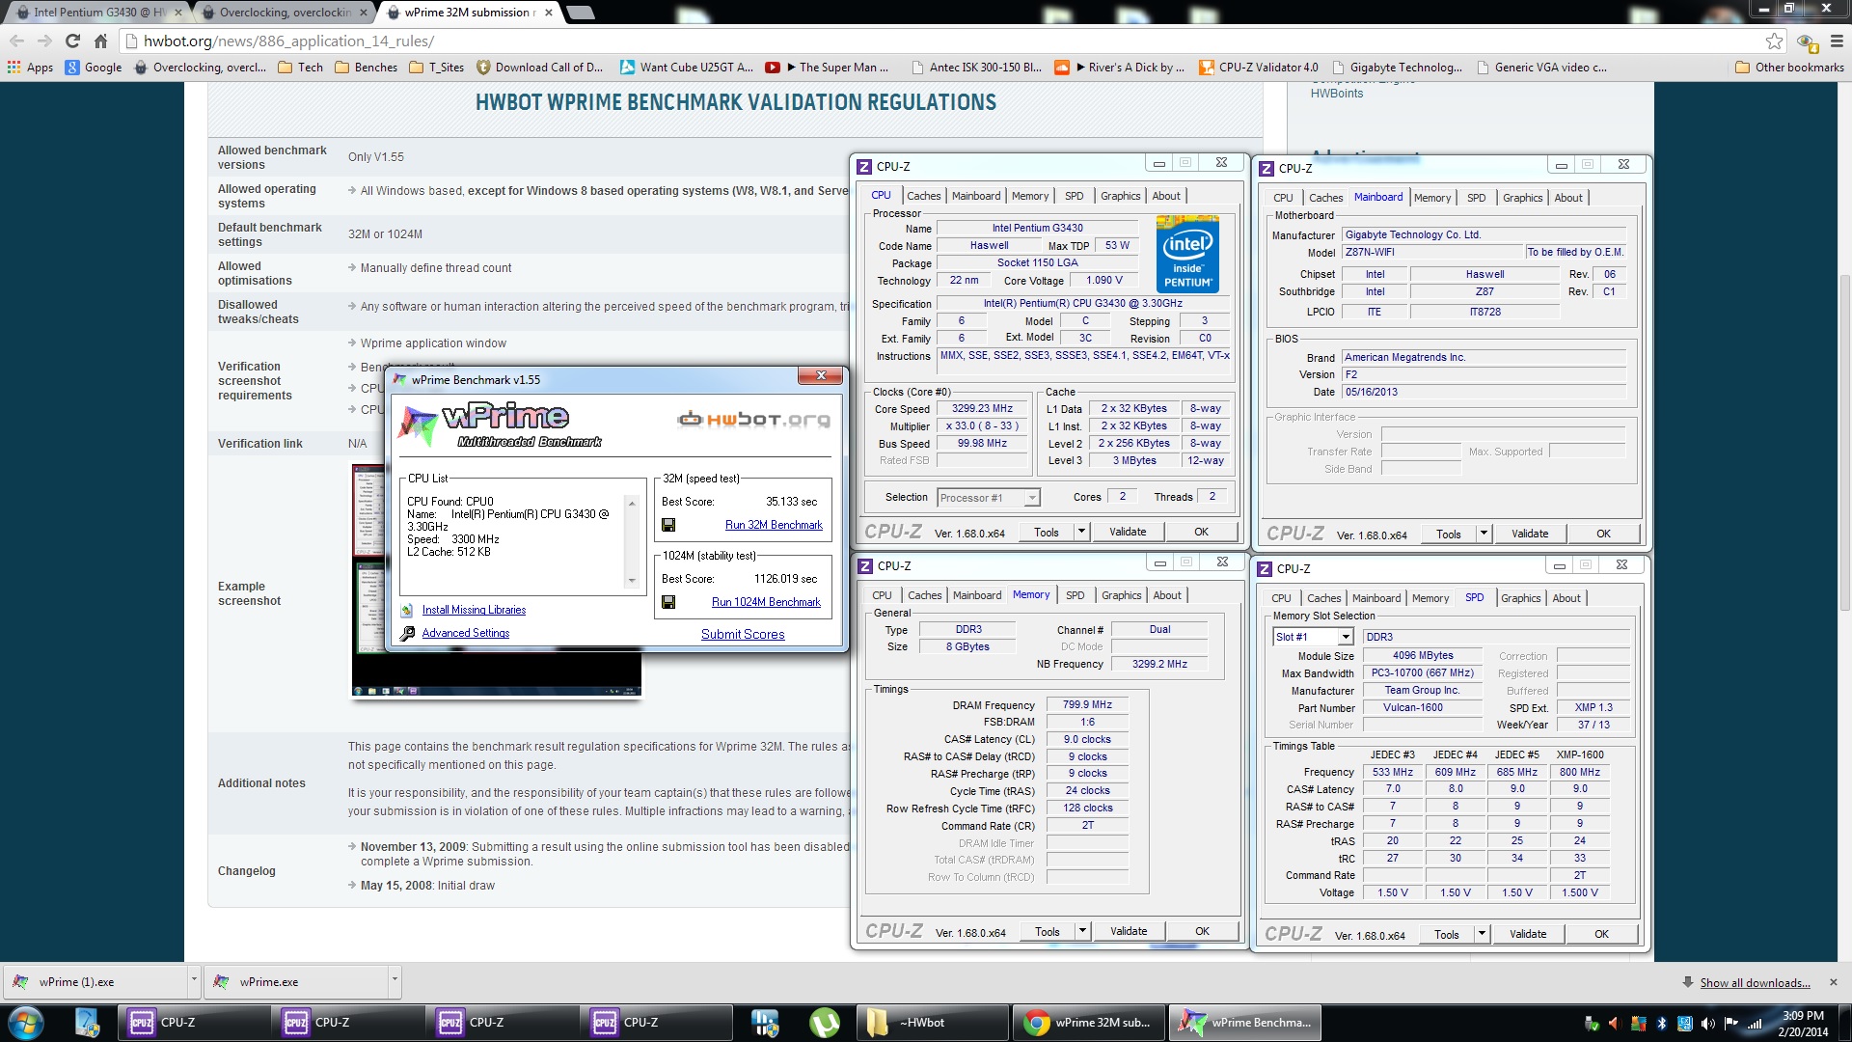Open Tools arrow in the Memory window
1852x1042 pixels.
tap(1082, 931)
